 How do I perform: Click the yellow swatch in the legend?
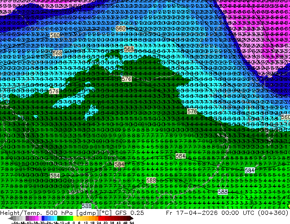pyautogui.click(x=75, y=218)
